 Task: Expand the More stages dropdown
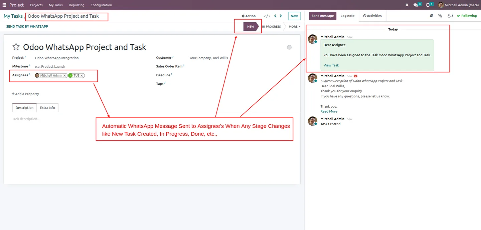click(294, 27)
